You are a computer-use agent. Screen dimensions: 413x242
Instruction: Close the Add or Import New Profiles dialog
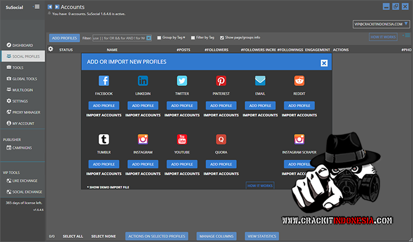(x=324, y=62)
